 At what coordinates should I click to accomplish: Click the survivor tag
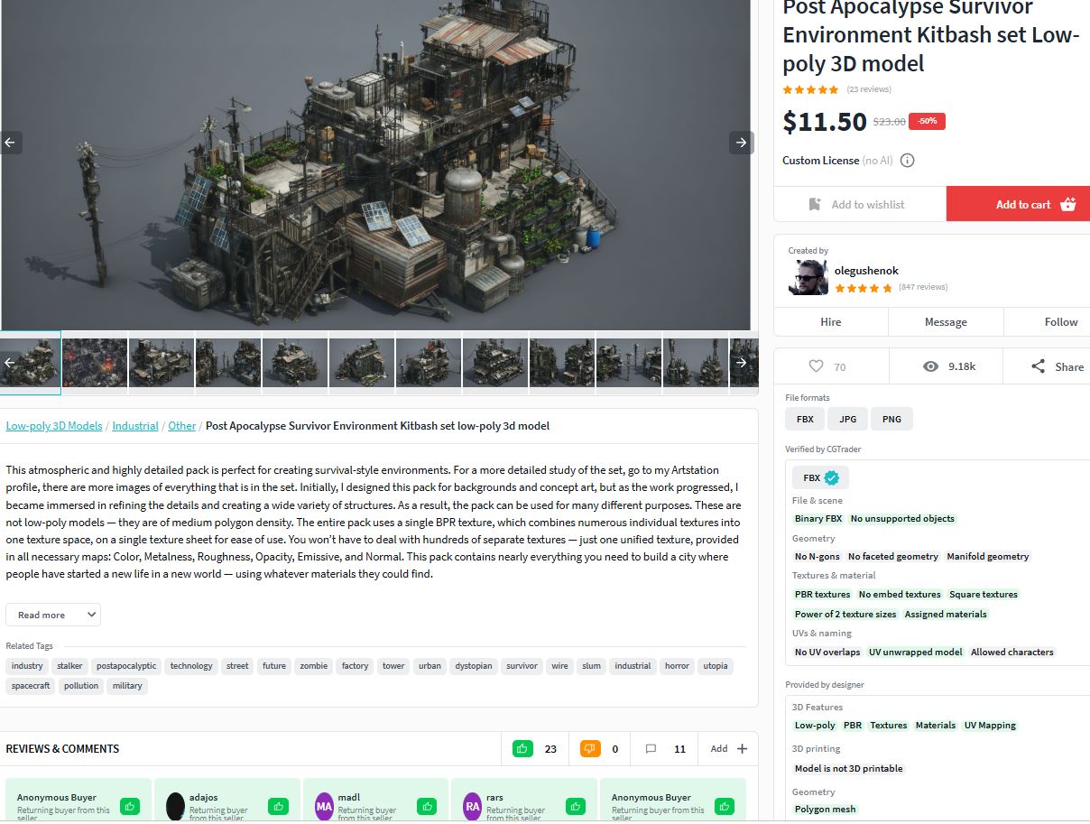[x=522, y=666]
